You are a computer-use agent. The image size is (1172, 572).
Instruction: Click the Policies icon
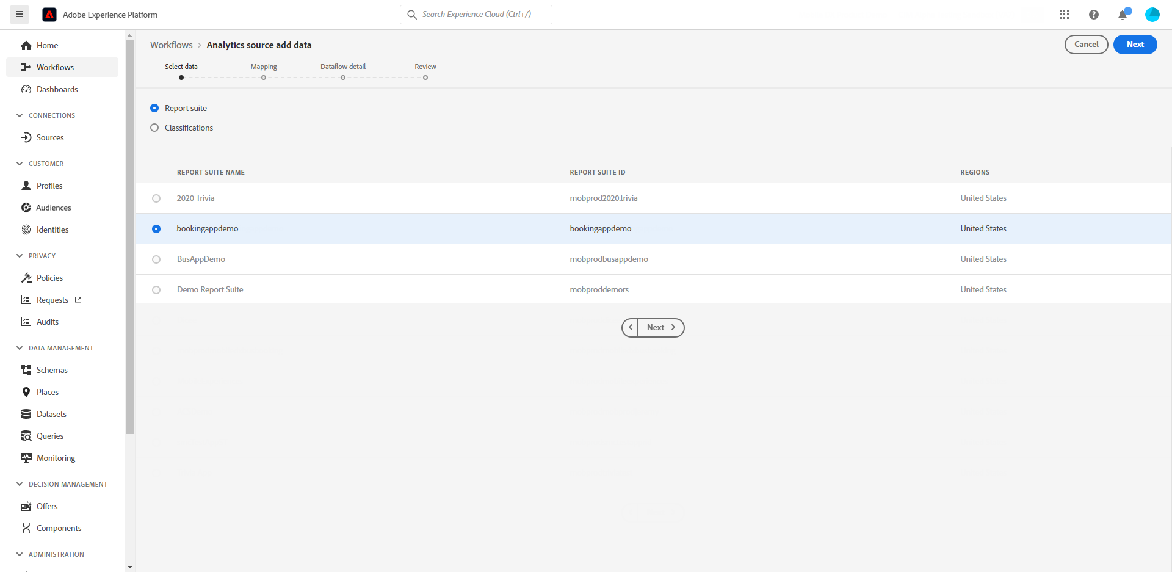coord(26,278)
